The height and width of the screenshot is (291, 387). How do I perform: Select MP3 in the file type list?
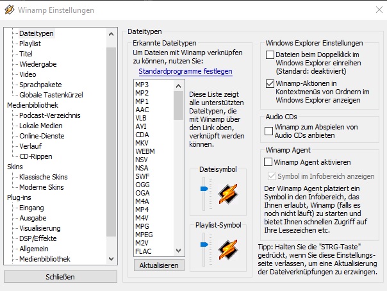(142, 85)
